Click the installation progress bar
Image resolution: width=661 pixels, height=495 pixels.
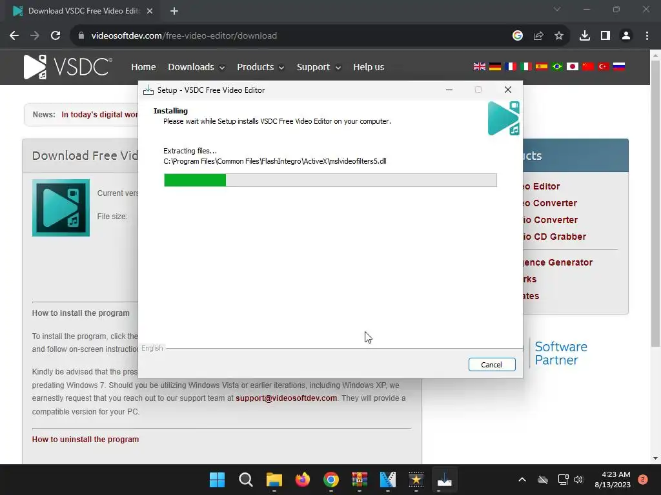(x=330, y=180)
